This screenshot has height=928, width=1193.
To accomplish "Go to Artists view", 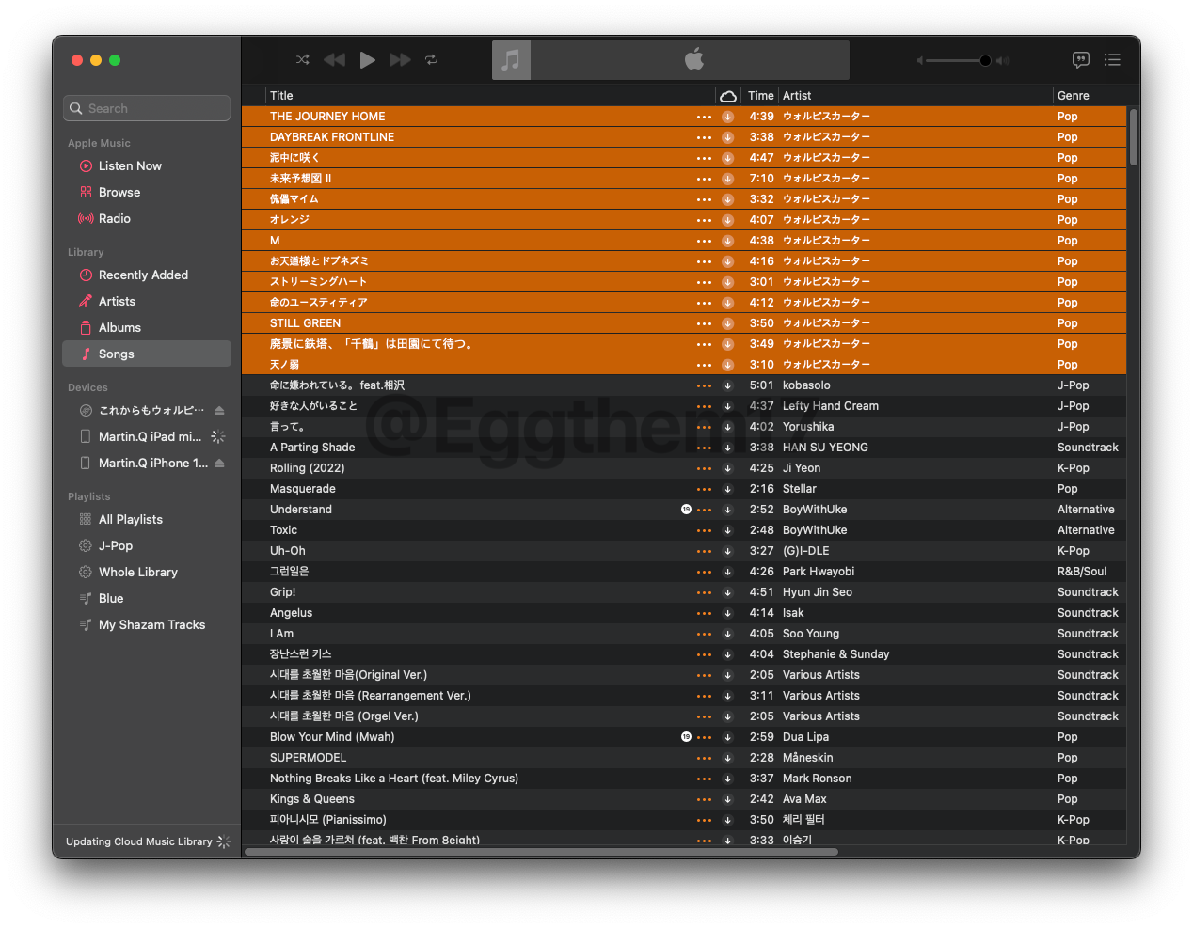I will [117, 301].
